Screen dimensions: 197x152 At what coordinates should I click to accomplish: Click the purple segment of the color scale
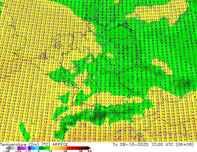[x=23, y=148]
